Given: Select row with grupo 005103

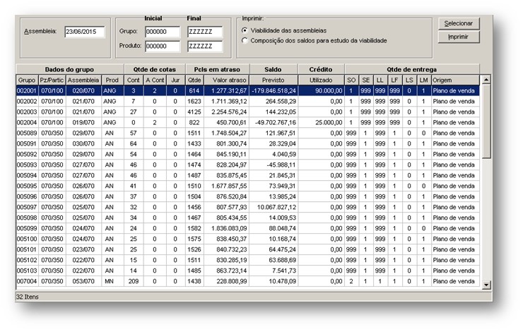Looking at the screenshot, I should tap(248, 271).
